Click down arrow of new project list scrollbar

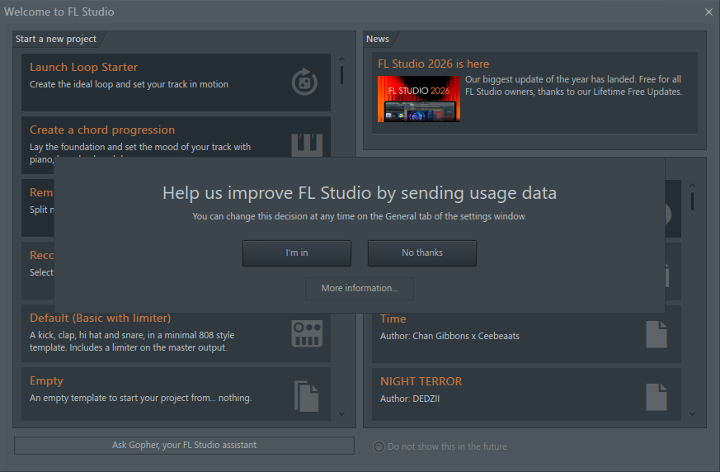coord(341,413)
